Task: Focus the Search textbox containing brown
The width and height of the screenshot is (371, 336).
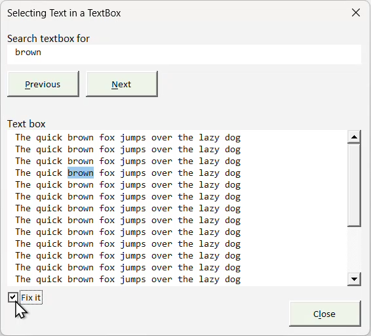Action: coord(184,54)
